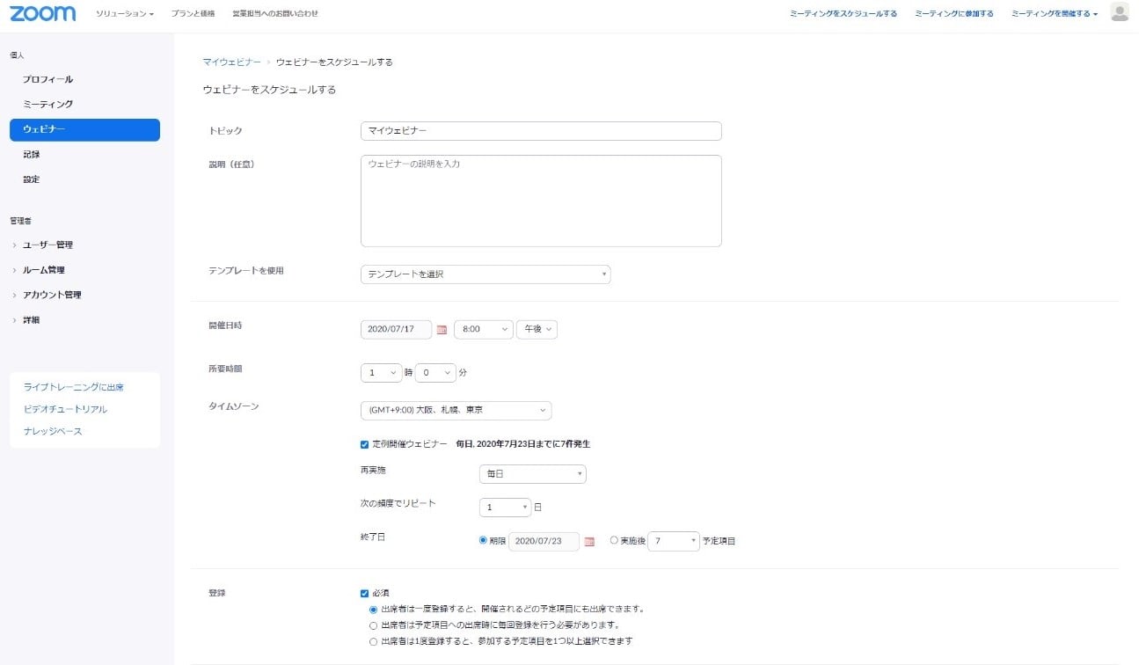Open the duration hours dropdown
Screen dimensions: 1139x665
[381, 373]
